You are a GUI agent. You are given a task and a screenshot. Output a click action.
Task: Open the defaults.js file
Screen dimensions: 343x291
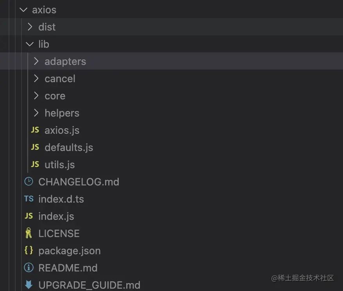(69, 147)
